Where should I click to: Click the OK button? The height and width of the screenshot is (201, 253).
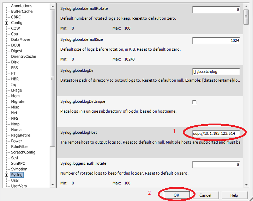177,195
